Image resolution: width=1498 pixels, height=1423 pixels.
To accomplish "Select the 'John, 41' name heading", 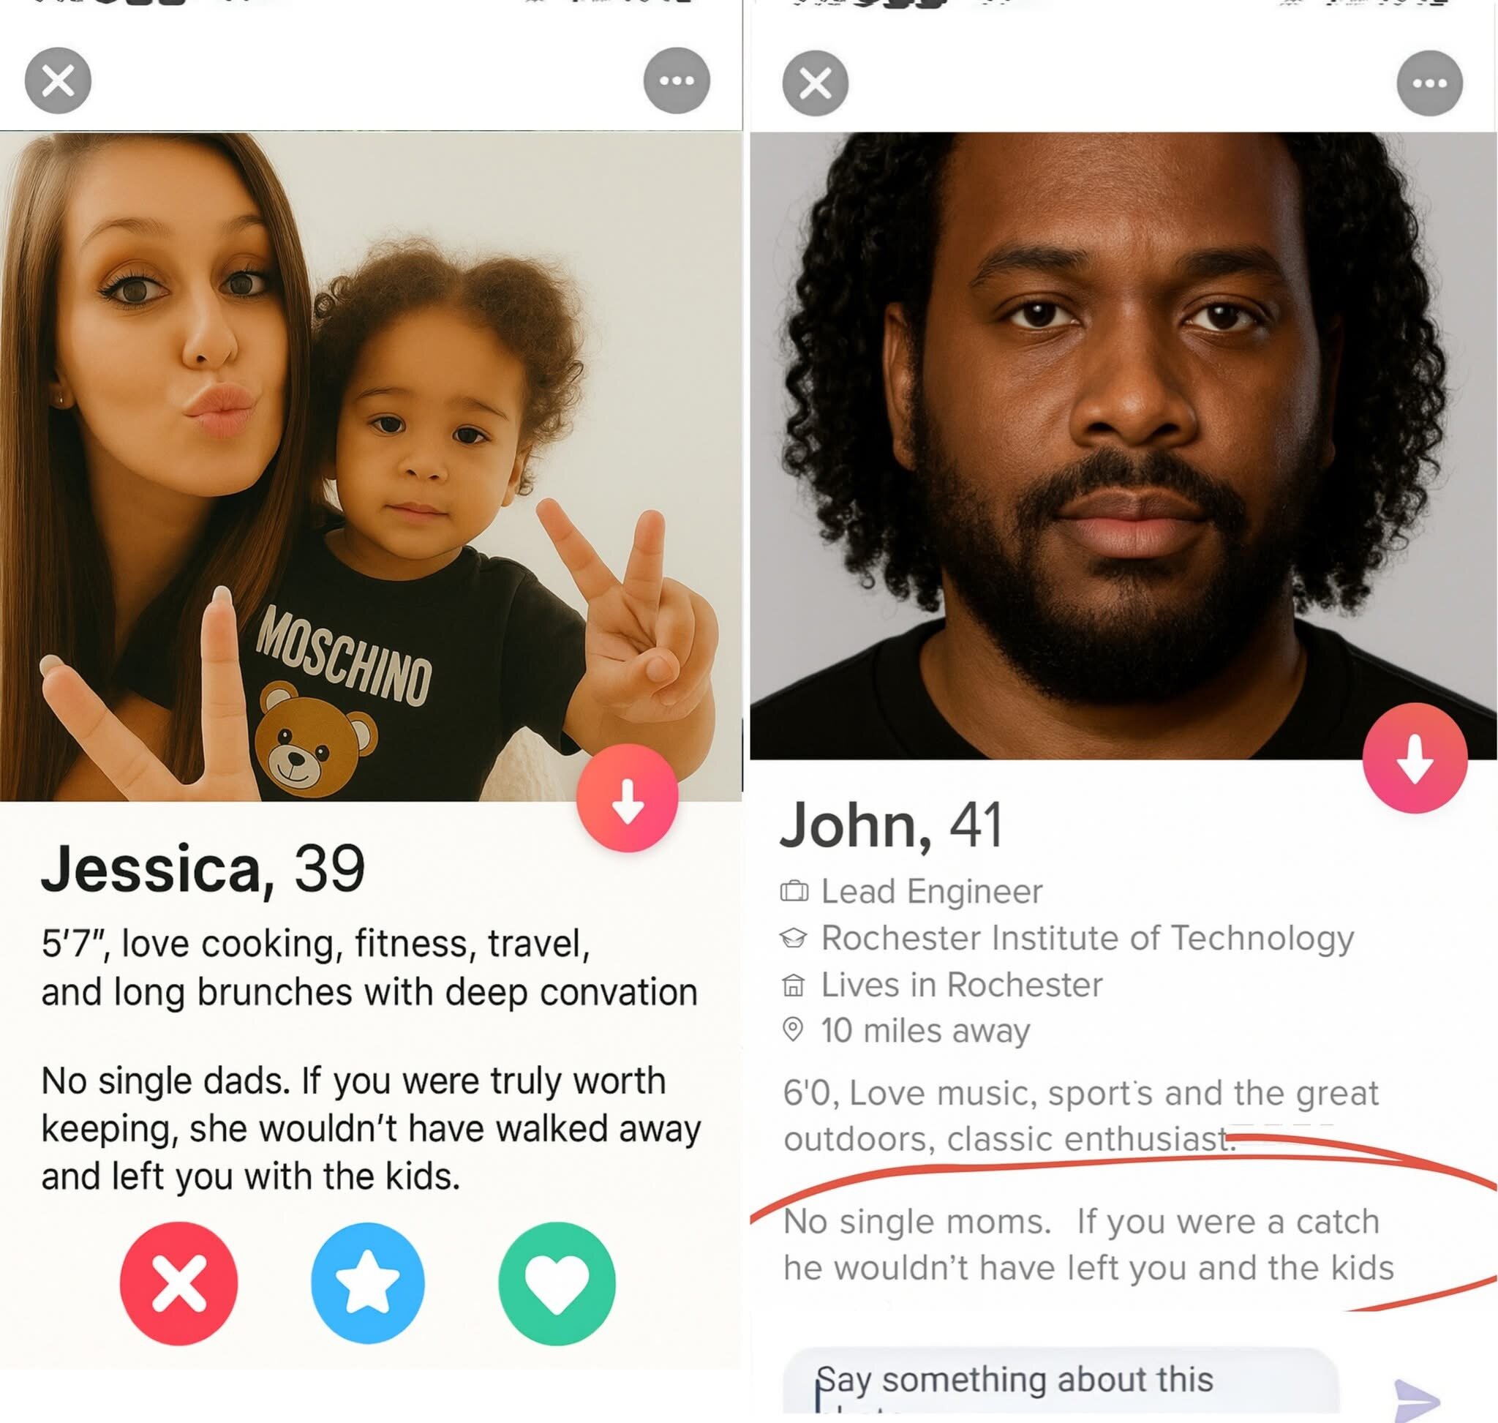I will [x=892, y=826].
